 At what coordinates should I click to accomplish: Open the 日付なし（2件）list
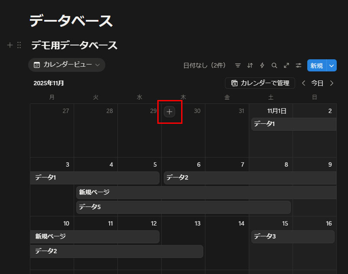[205, 65]
